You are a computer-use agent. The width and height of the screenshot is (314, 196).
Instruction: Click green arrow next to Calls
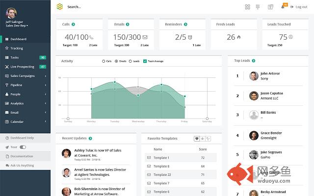(x=73, y=24)
